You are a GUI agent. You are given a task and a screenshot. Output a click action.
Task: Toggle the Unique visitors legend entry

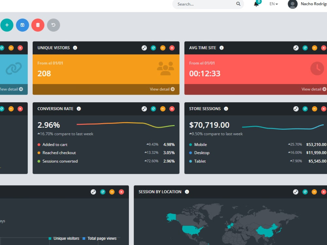tap(64, 238)
